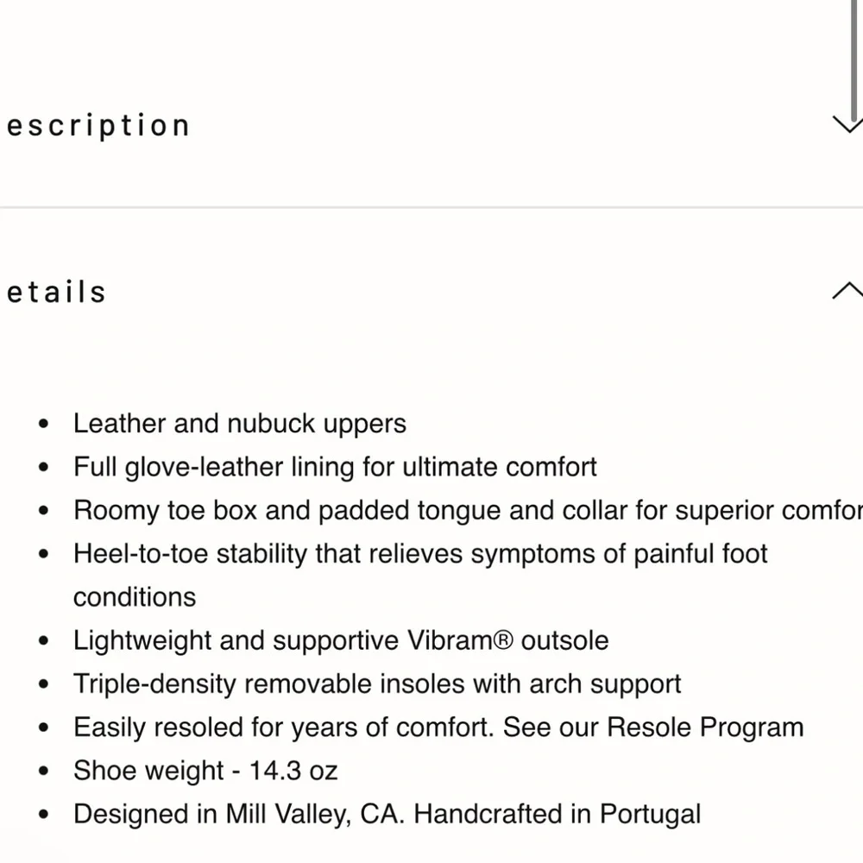Click the '14.3 oz' shoe weight value
The width and height of the screenshot is (863, 863).
pos(293,771)
